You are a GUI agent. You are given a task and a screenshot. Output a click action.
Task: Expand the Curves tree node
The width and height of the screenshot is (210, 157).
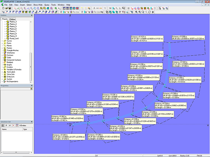(x=2, y=41)
